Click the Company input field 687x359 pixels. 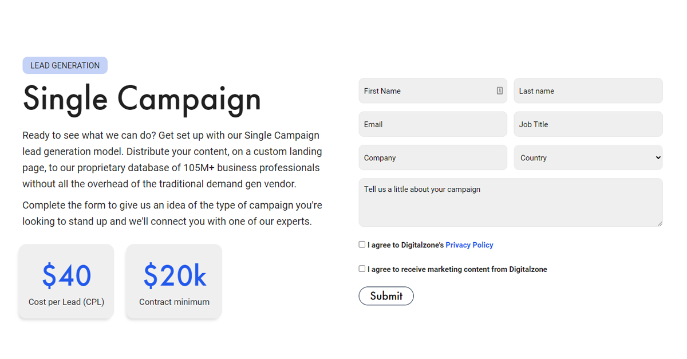click(433, 157)
